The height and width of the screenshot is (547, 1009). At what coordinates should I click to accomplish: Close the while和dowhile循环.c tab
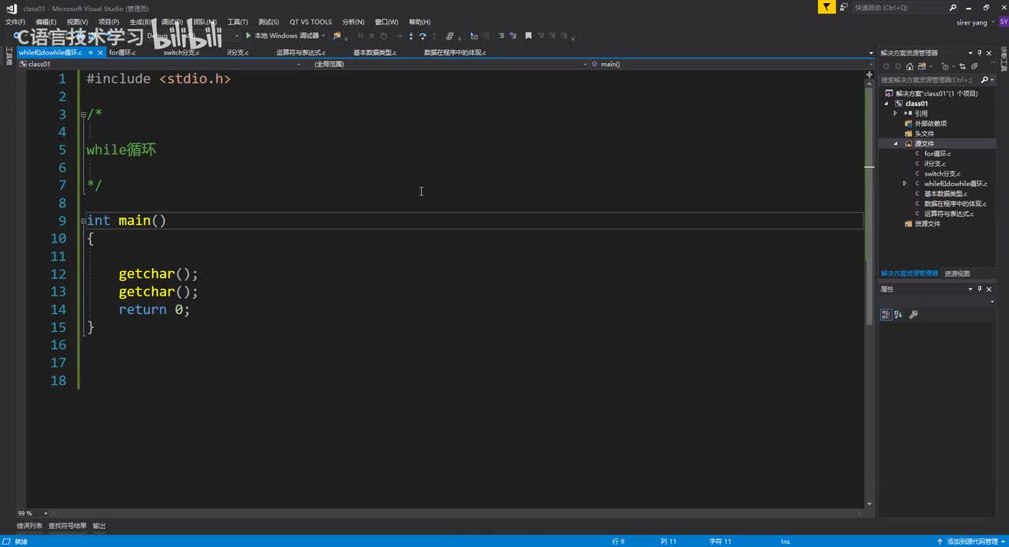[x=101, y=53]
